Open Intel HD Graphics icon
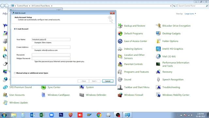Image resolution: width=209 pixels, height=118 pixels. pos(158,49)
